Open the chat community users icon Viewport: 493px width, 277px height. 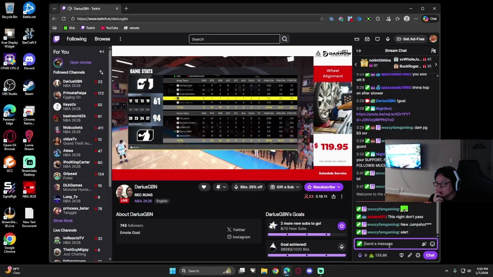pyautogui.click(x=433, y=51)
